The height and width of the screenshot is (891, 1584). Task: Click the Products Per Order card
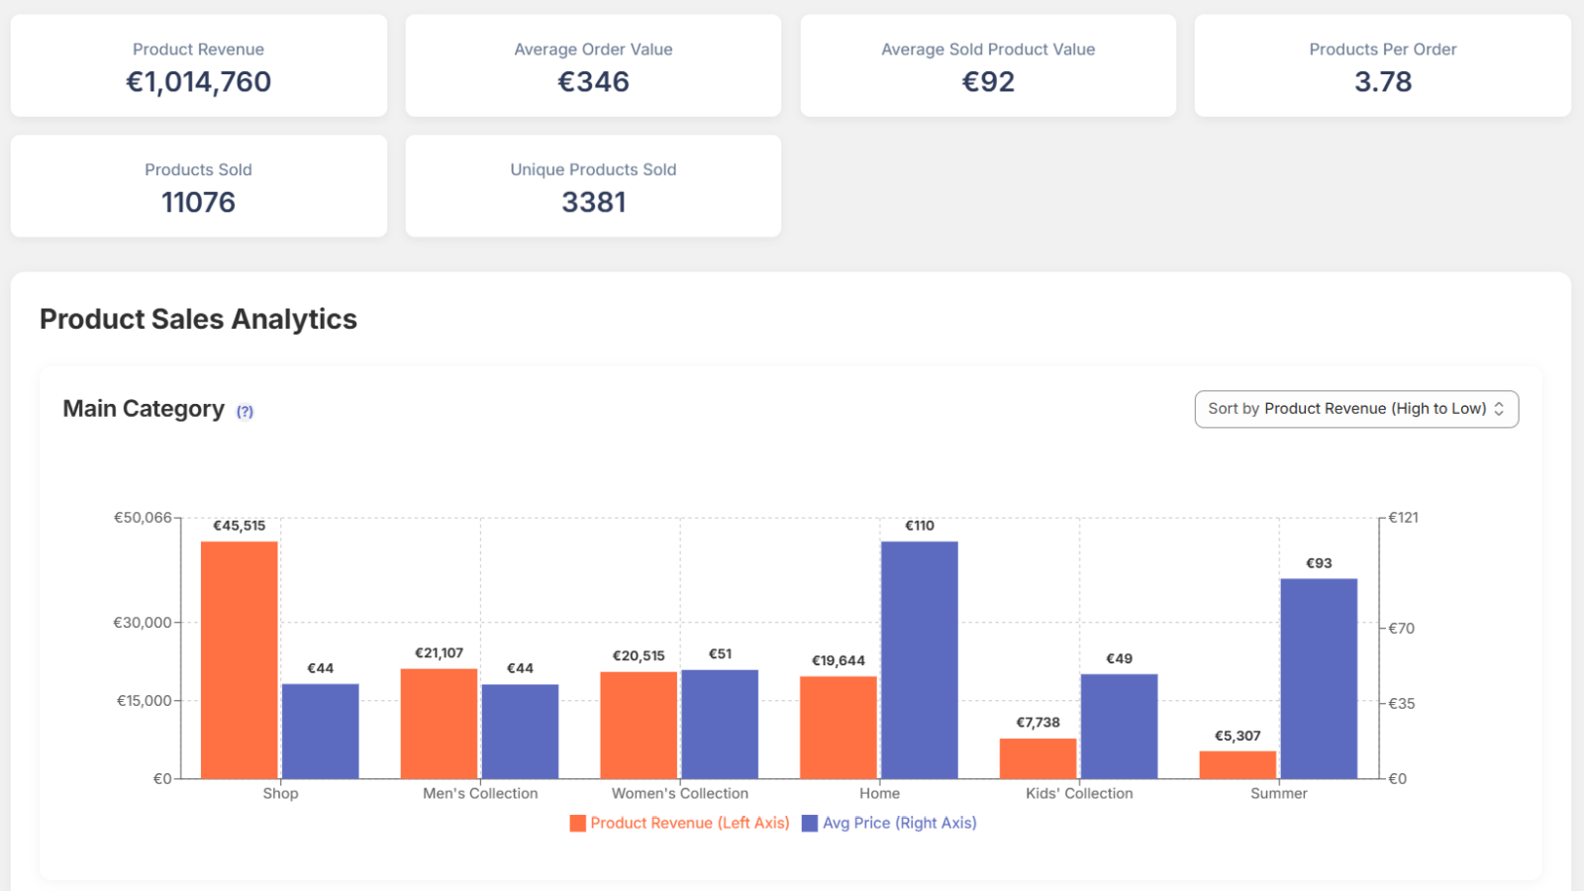tap(1382, 65)
